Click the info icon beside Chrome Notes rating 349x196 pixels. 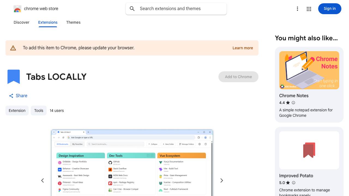293,103
